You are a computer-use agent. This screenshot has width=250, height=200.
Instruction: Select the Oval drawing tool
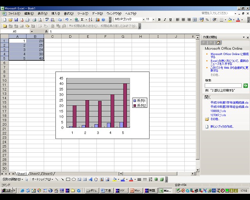(74, 179)
